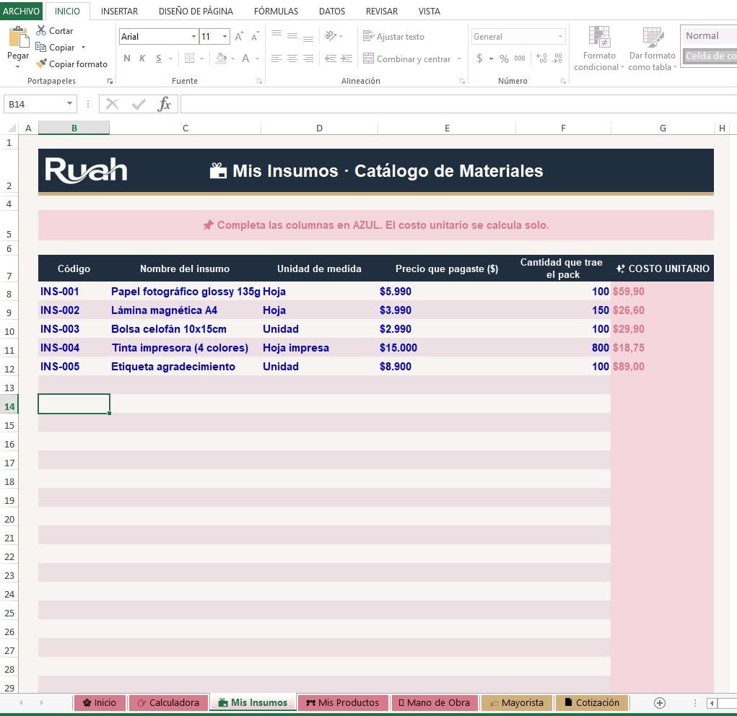The width and height of the screenshot is (737, 716).
Task: Open the Mis Productos sheet tab
Action: click(343, 702)
